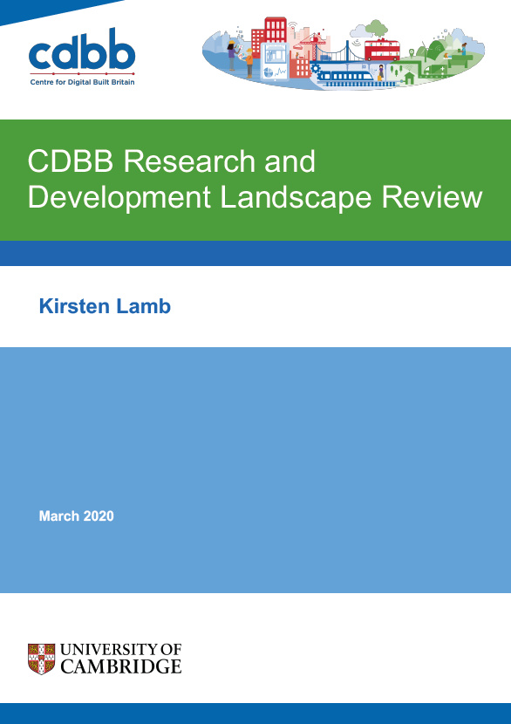This screenshot has height=724, width=511.
Task: Click the dark blue stripe under title
Action: pos(255,253)
